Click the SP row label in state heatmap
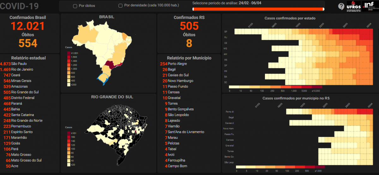The image size is (379, 175). pos(226,32)
